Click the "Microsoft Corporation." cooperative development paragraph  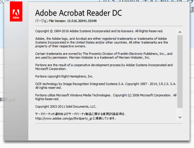(104, 67)
